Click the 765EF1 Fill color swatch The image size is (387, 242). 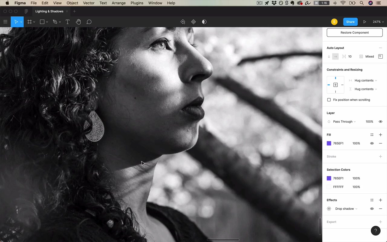[x=329, y=143]
